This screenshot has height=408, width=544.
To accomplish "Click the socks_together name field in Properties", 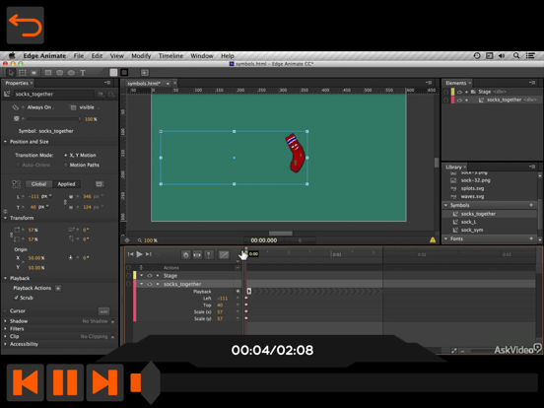I will coord(54,94).
